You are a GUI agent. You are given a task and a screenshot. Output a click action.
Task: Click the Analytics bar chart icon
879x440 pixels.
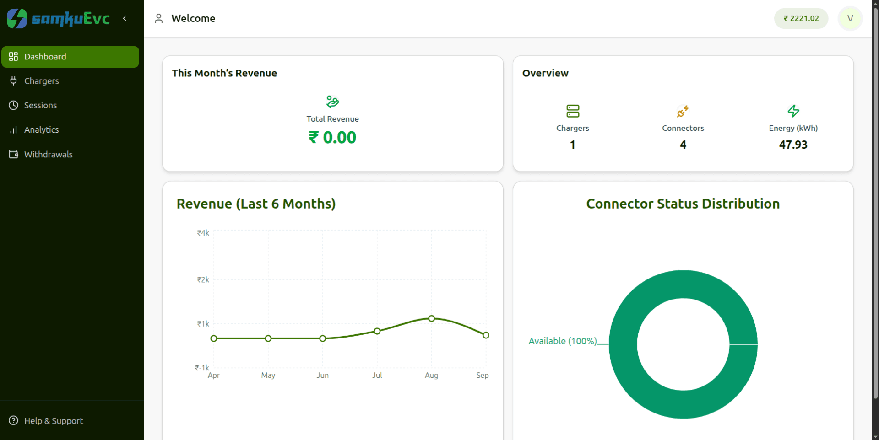pyautogui.click(x=13, y=130)
